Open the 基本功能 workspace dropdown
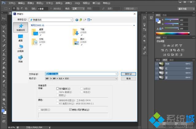The image size is (196, 129). tap(186, 9)
